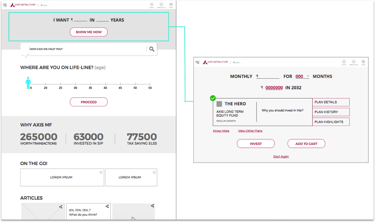
Task: Share the third article card
Action: (x=152, y=206)
